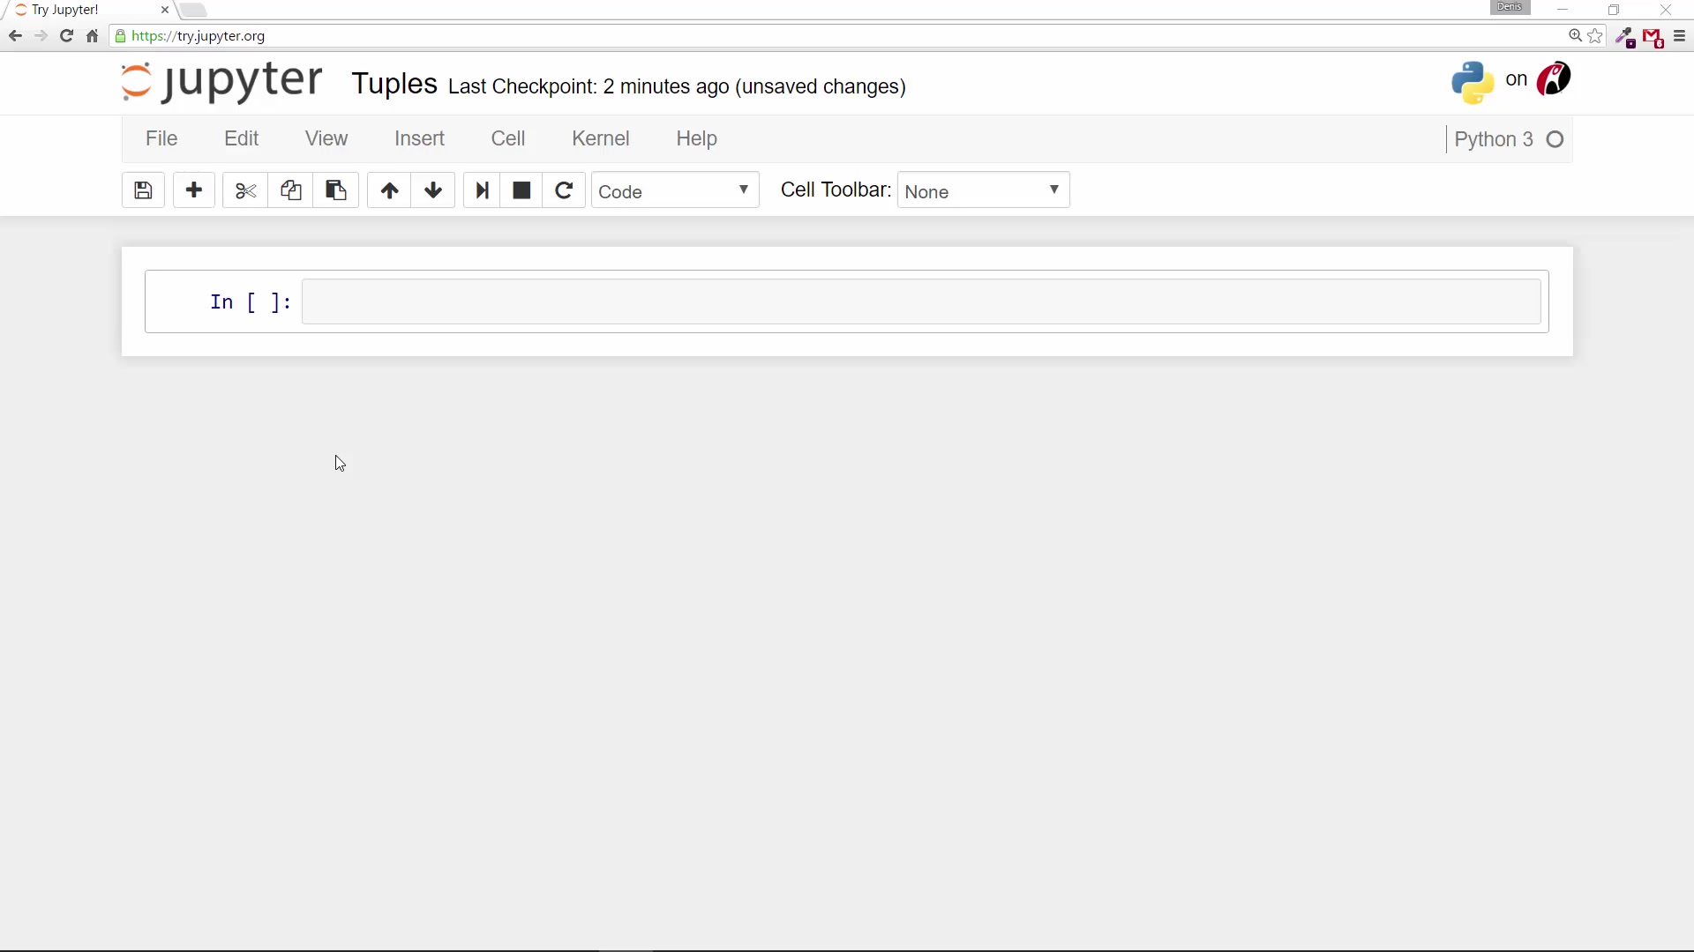Viewport: 1694px width, 952px height.
Task: Reload page in browser toolbar
Action: pyautogui.click(x=66, y=36)
